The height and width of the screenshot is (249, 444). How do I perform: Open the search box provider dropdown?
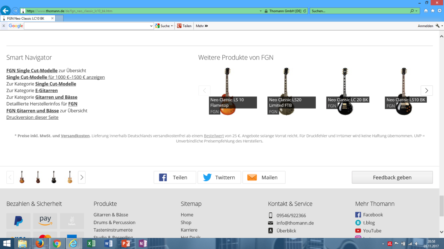pos(417,11)
